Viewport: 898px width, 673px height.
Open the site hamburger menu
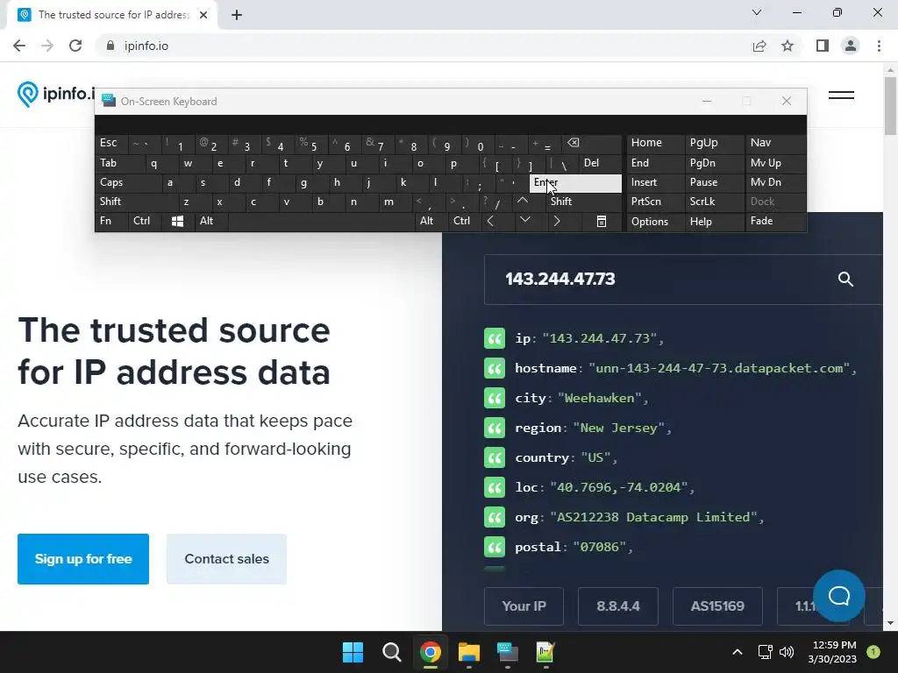pyautogui.click(x=841, y=95)
